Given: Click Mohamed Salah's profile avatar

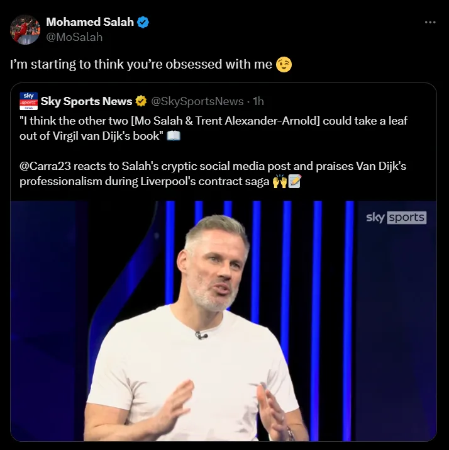Looking at the screenshot, I should click(25, 29).
